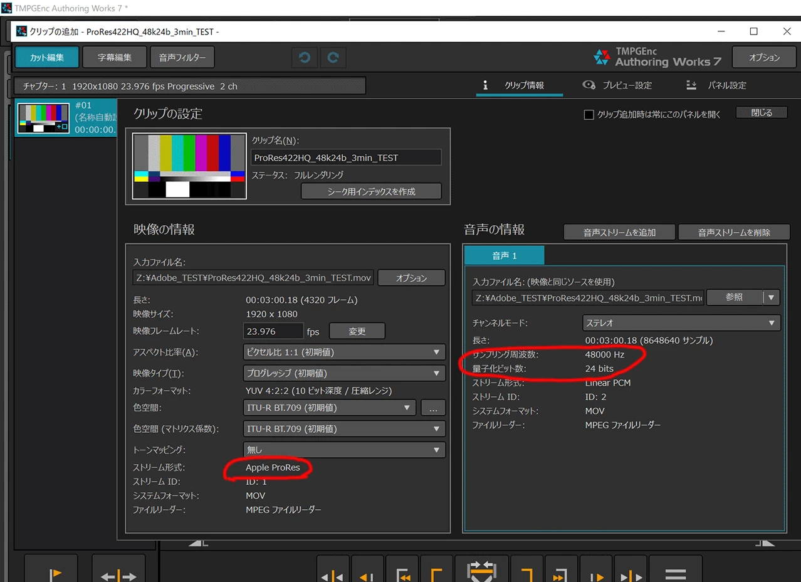
Task: Click 音声ストリームを削除 button
Action: tap(734, 232)
